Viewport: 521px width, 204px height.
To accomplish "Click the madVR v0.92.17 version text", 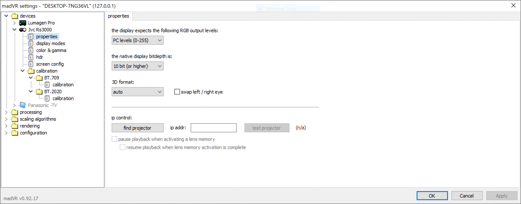I will point(21,198).
